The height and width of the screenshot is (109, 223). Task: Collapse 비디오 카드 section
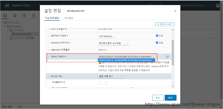click(49, 76)
